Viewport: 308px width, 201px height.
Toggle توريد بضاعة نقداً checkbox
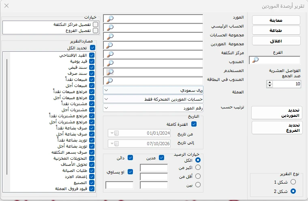(92, 140)
